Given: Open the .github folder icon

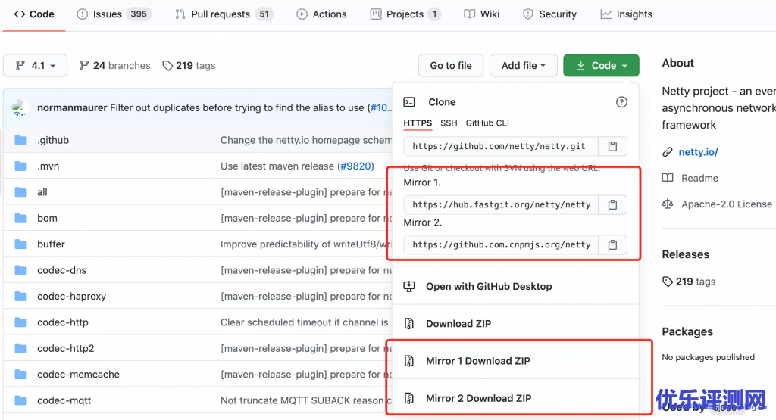Looking at the screenshot, I should click(20, 140).
